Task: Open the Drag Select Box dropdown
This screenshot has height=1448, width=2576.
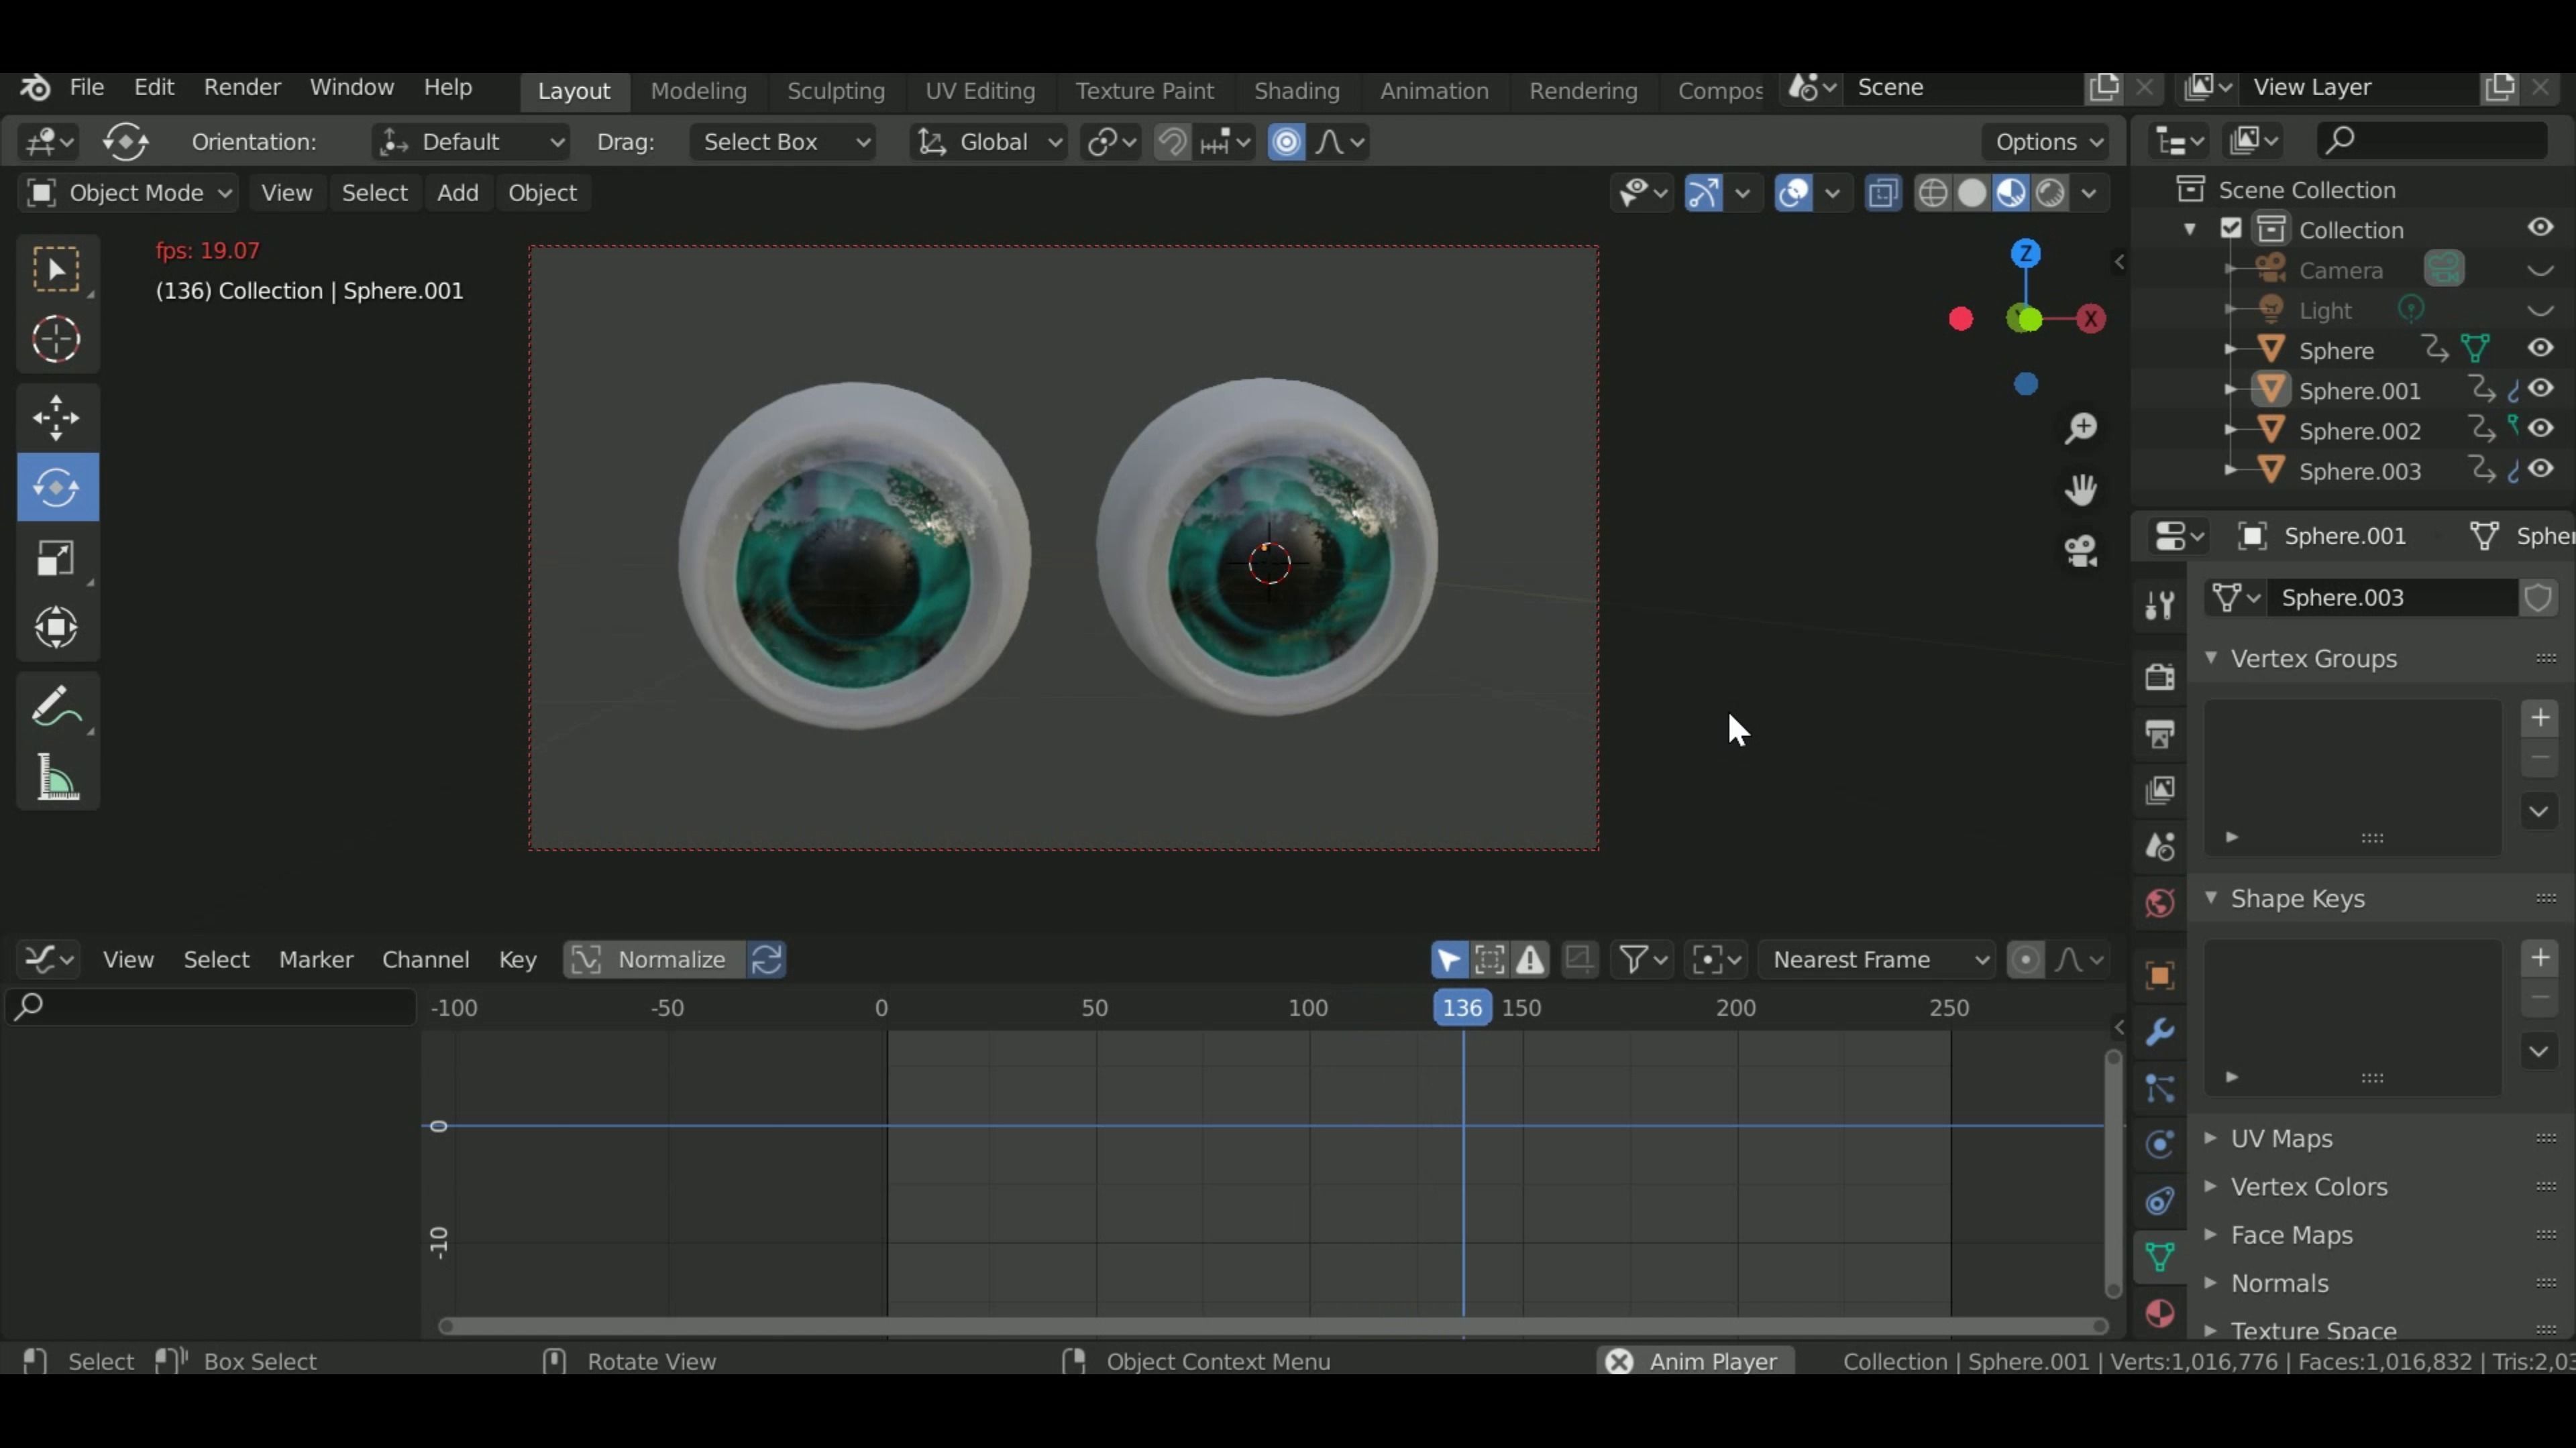Action: [x=783, y=142]
